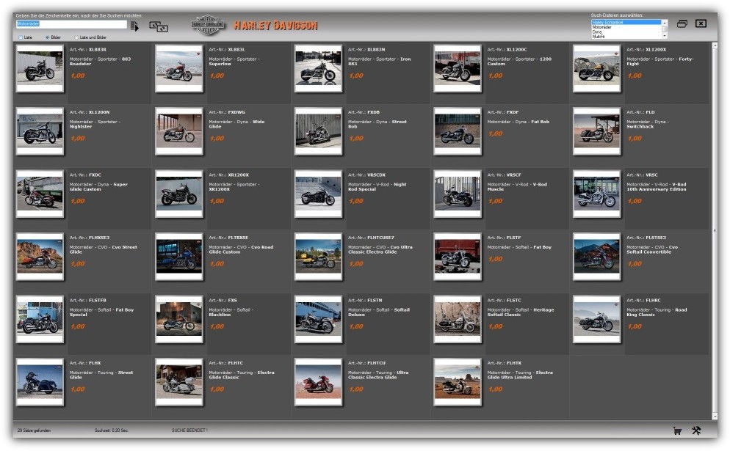Open the XL883R 883 Roadster item

tap(40, 69)
